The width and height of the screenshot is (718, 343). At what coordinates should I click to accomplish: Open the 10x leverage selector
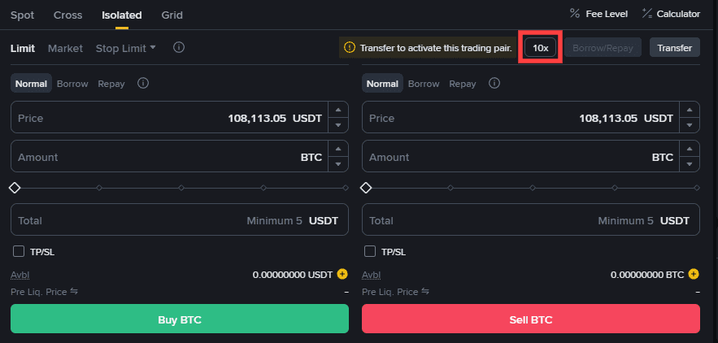(x=541, y=48)
